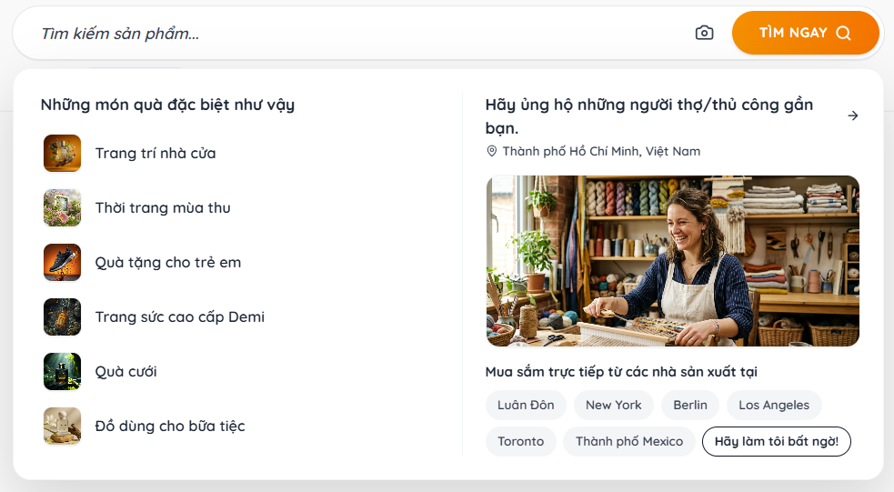Click the camera image search icon
Image resolution: width=894 pixels, height=492 pixels.
(x=704, y=33)
